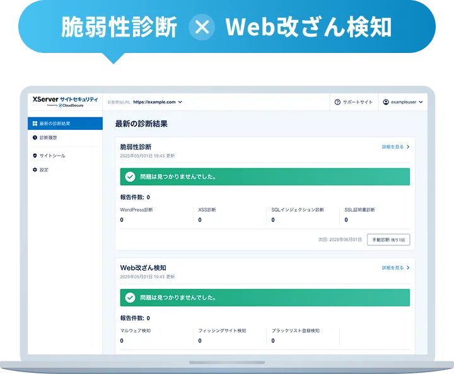Click the user avatar icon beside exampleuser
This screenshot has height=374, width=454.
(386, 102)
